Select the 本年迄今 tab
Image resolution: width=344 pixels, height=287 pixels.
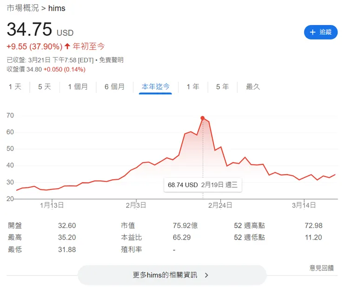point(155,86)
